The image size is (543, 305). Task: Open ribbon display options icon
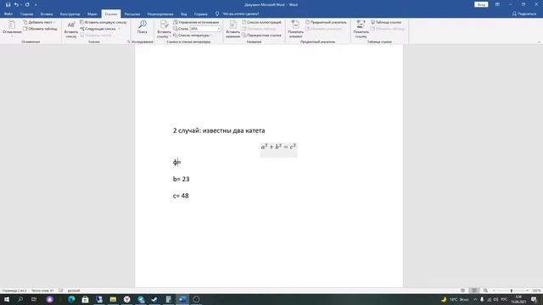click(497, 4)
